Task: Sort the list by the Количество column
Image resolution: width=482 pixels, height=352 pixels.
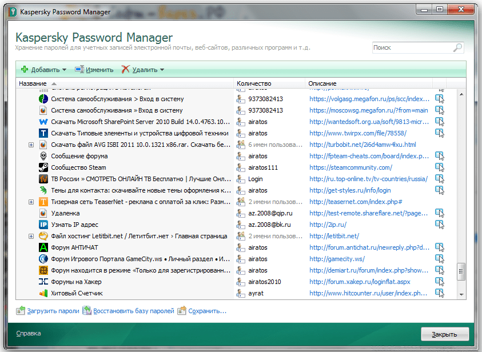Action: [269, 83]
